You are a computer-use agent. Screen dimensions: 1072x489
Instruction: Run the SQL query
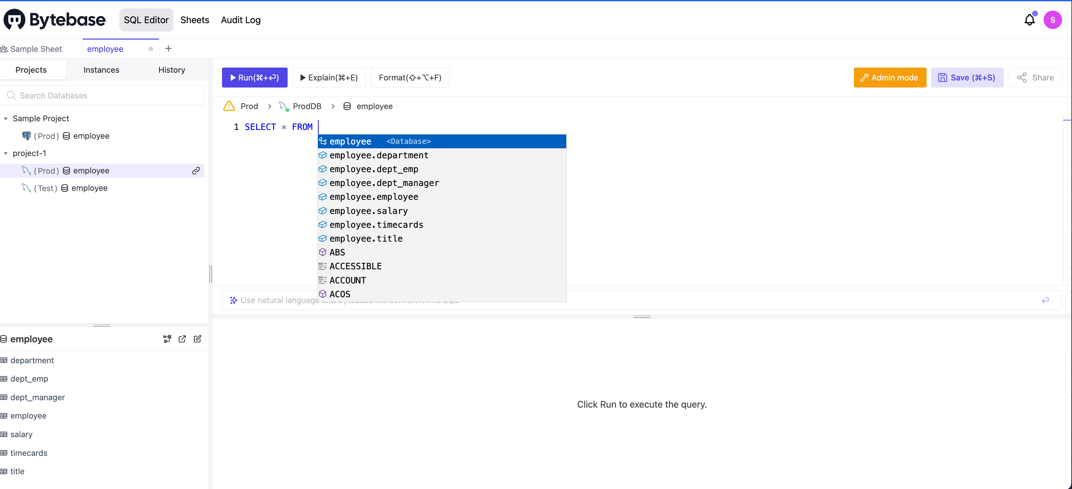[x=254, y=78]
